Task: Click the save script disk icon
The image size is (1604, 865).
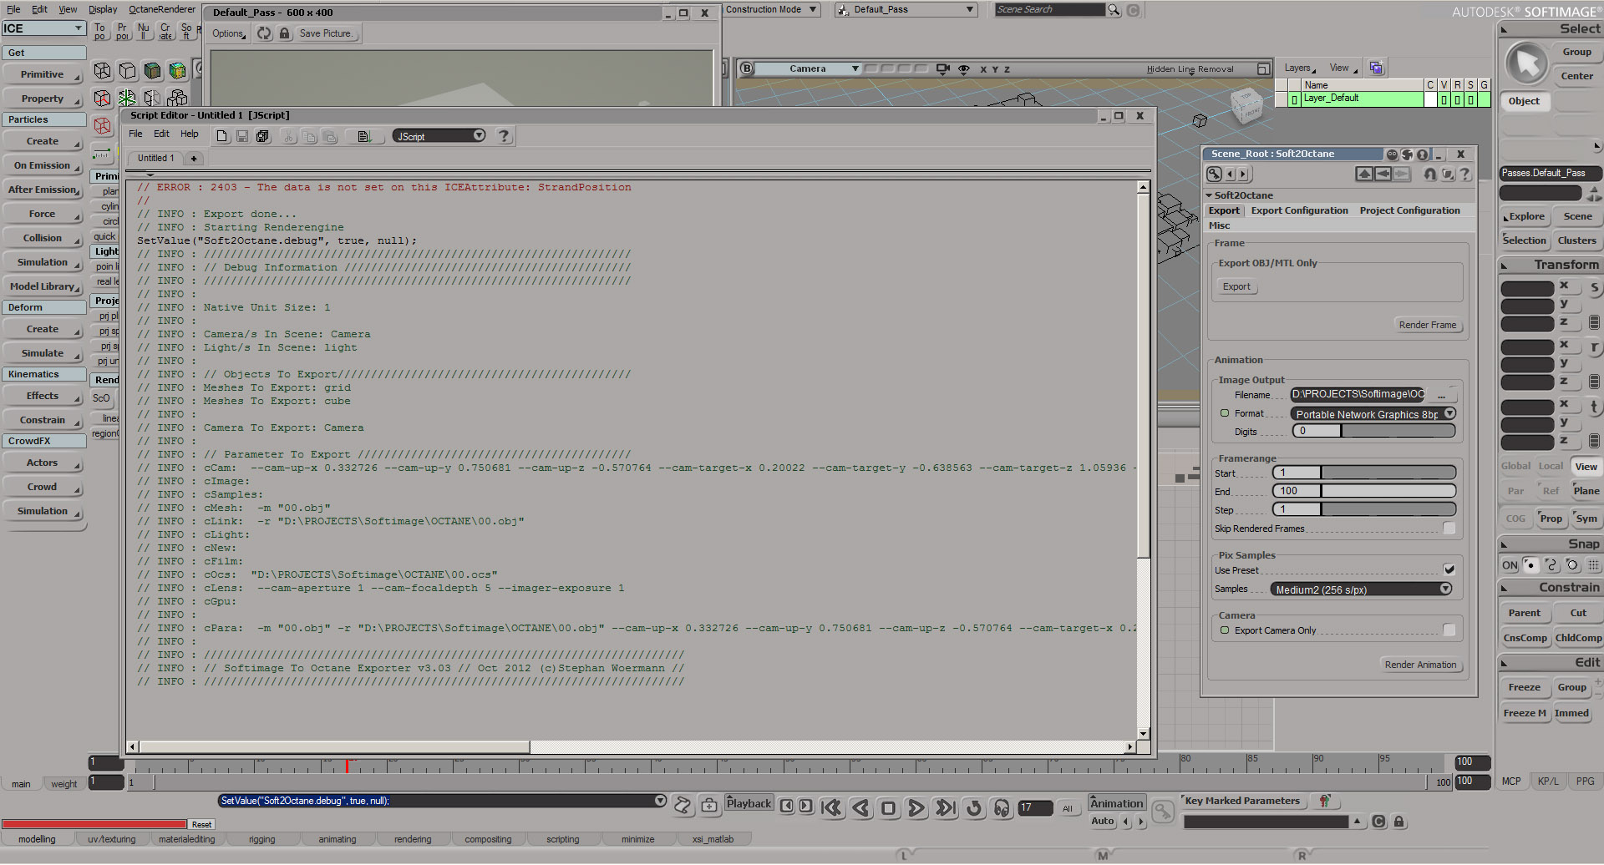Action: [x=242, y=136]
